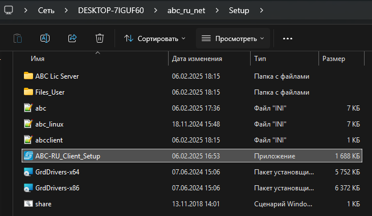372x216 pixels.
Task: Sort by Размер column header
Action: click(x=334, y=59)
